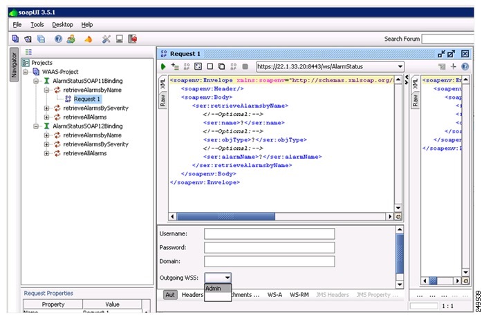Click the help icon in the Request 1 toolbar
The image size is (484, 317).
click(465, 66)
